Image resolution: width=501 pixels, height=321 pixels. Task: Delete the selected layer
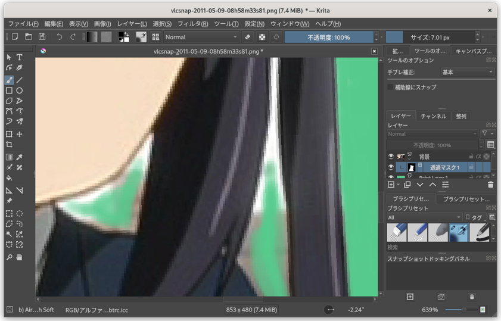[x=490, y=185]
